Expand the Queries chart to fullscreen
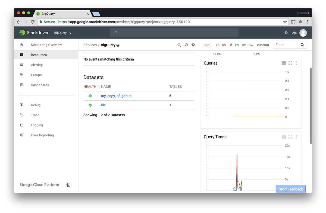 tap(290, 63)
